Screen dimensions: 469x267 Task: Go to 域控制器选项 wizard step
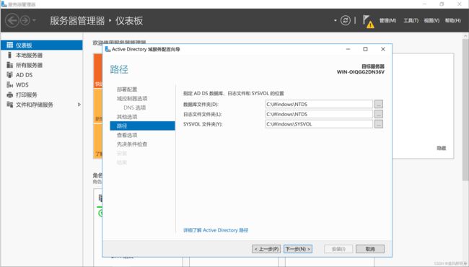coord(132,98)
